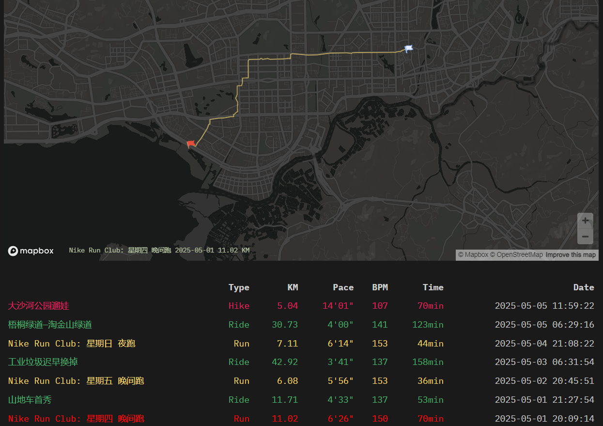Click the 70min time in the 大沙河公园遛娃 row
Image resolution: width=603 pixels, height=426 pixels.
click(x=431, y=306)
